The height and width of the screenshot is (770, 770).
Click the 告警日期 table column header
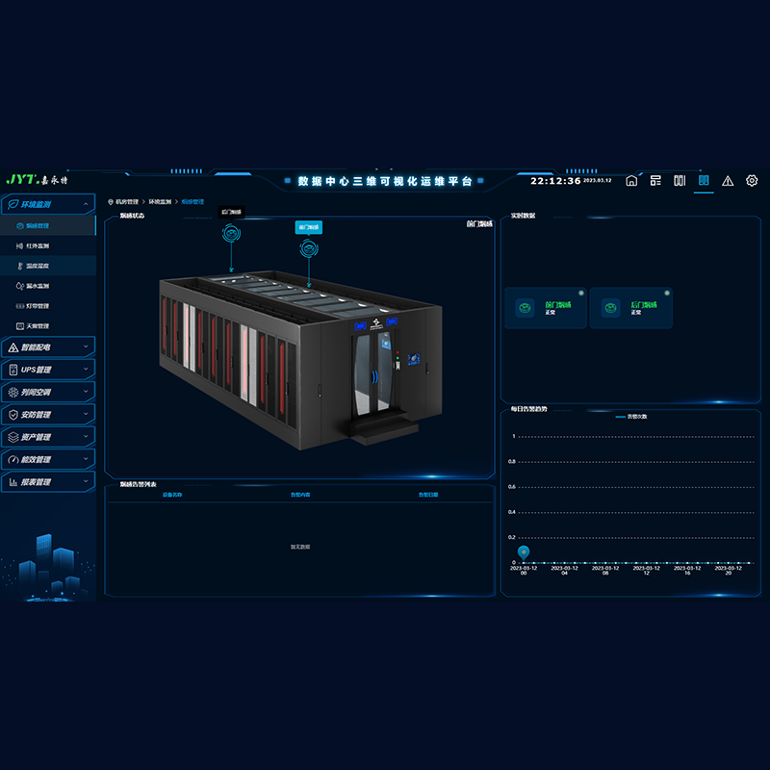click(428, 495)
